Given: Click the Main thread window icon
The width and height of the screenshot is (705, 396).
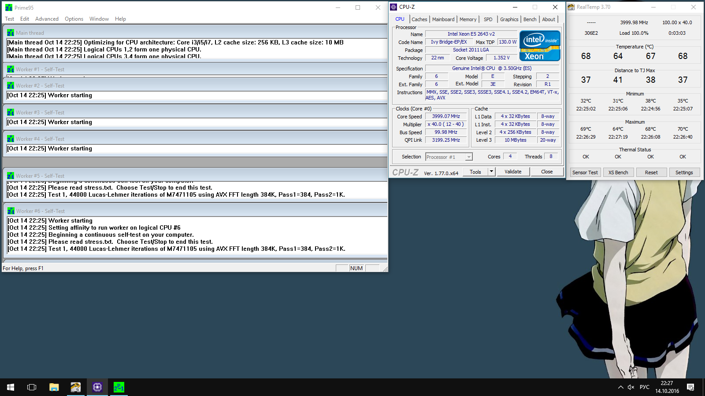Looking at the screenshot, I should (11, 33).
